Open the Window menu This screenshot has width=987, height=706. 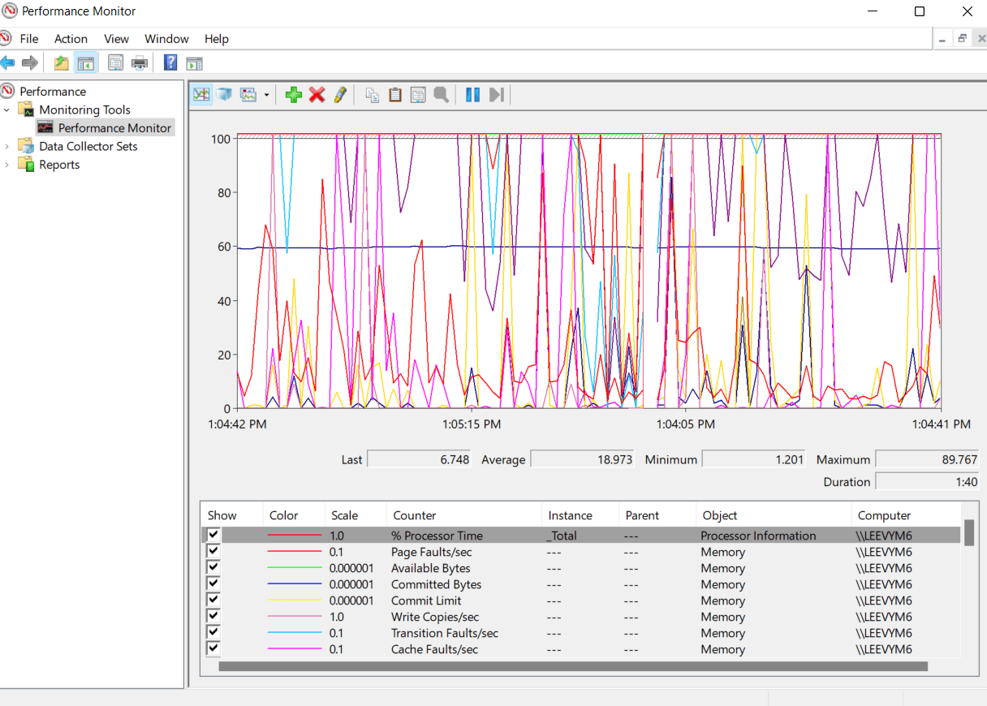coord(166,38)
